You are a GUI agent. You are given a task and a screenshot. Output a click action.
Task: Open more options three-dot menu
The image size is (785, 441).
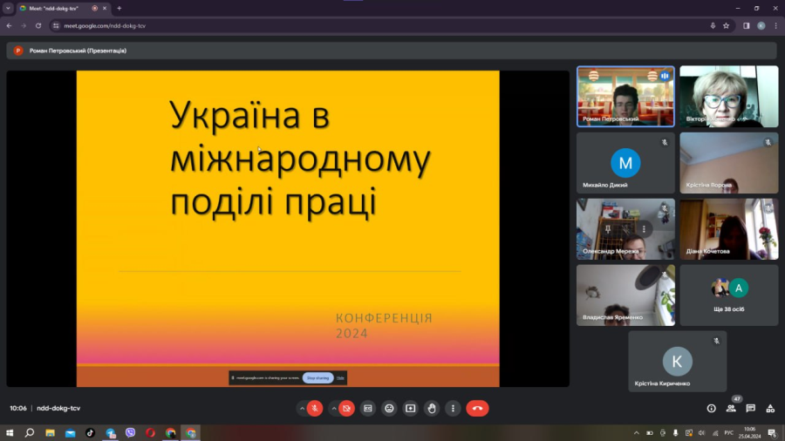click(x=453, y=408)
